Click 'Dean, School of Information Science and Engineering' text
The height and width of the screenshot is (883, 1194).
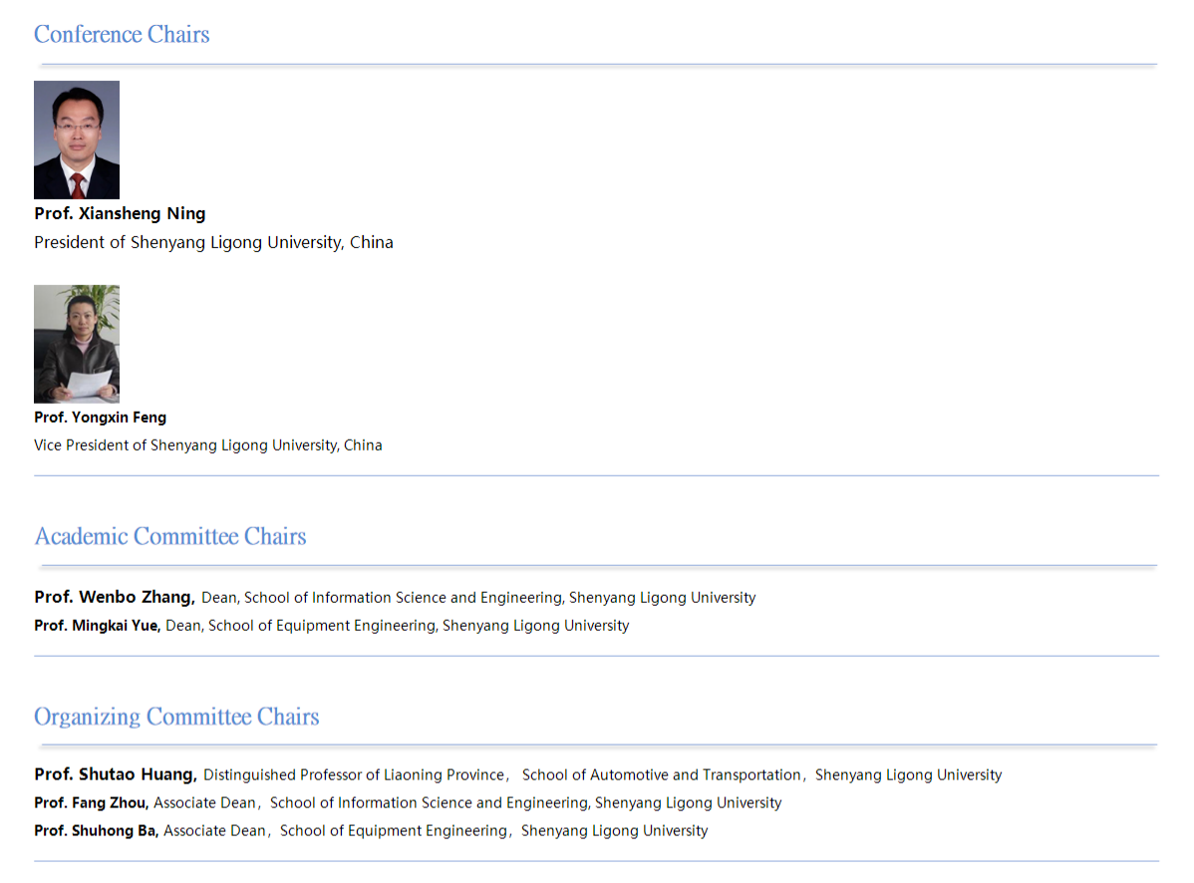383,598
